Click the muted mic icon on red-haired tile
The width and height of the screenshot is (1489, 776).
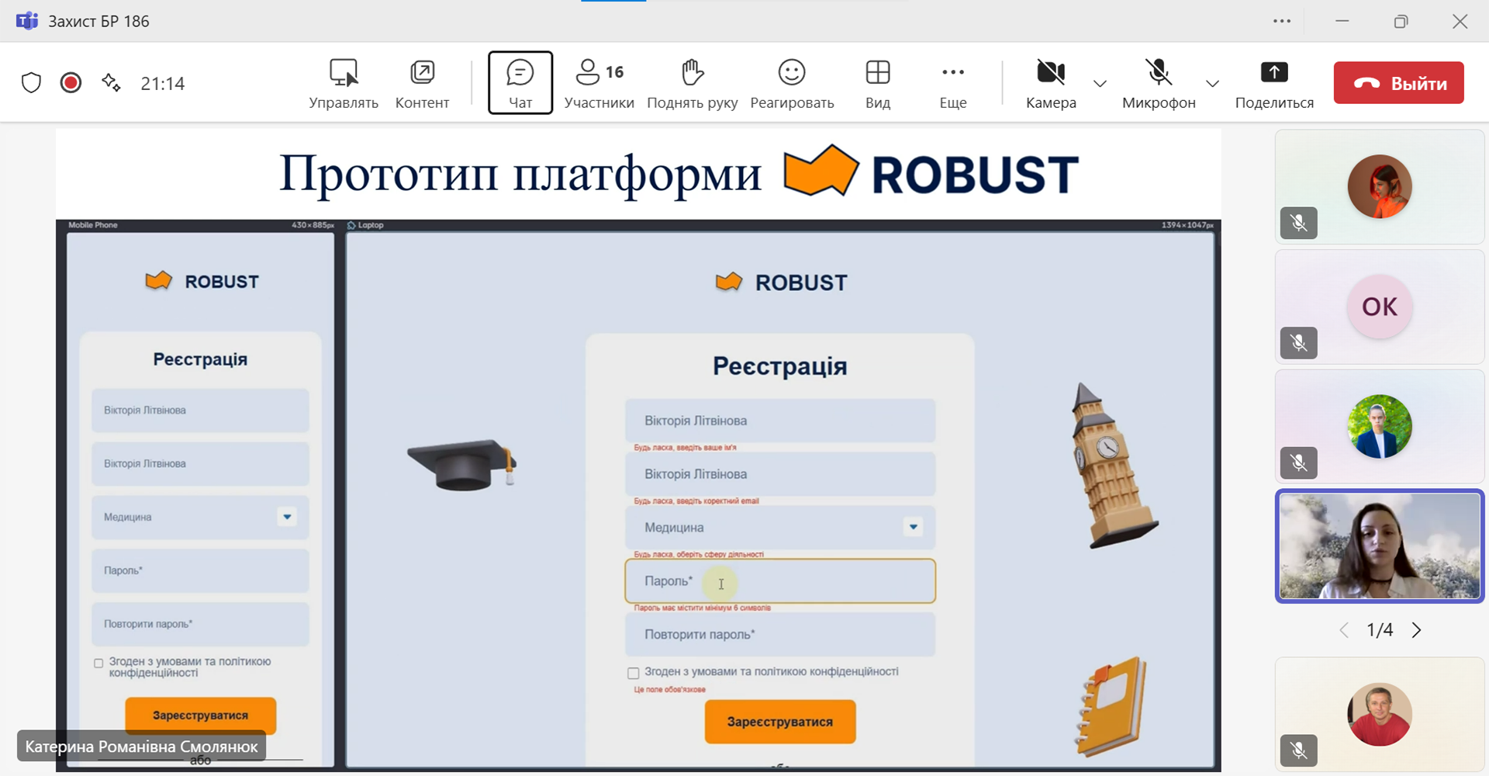click(1299, 223)
